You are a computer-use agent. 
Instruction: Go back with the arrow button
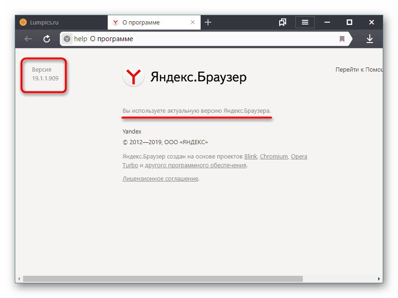click(x=28, y=39)
